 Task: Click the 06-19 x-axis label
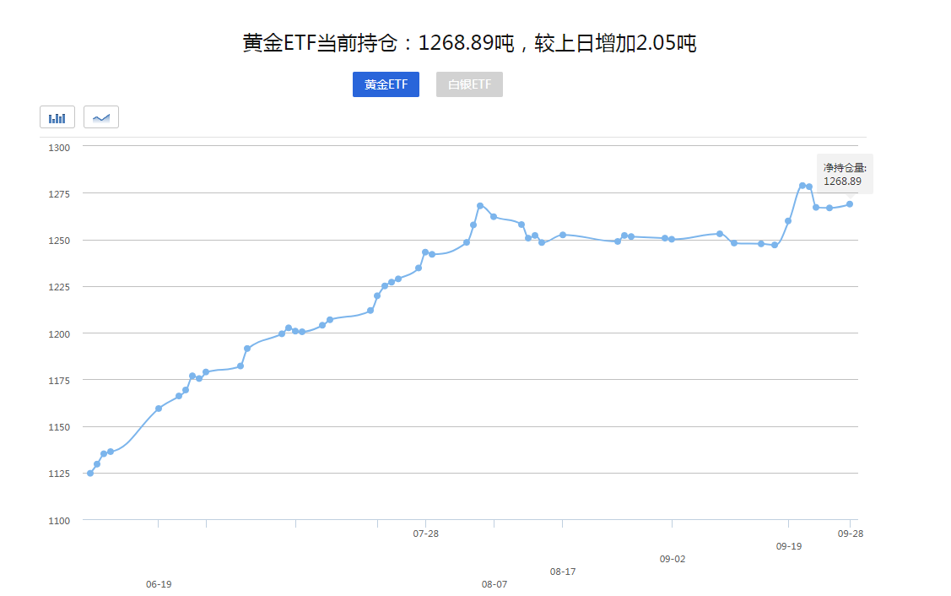coord(159,584)
